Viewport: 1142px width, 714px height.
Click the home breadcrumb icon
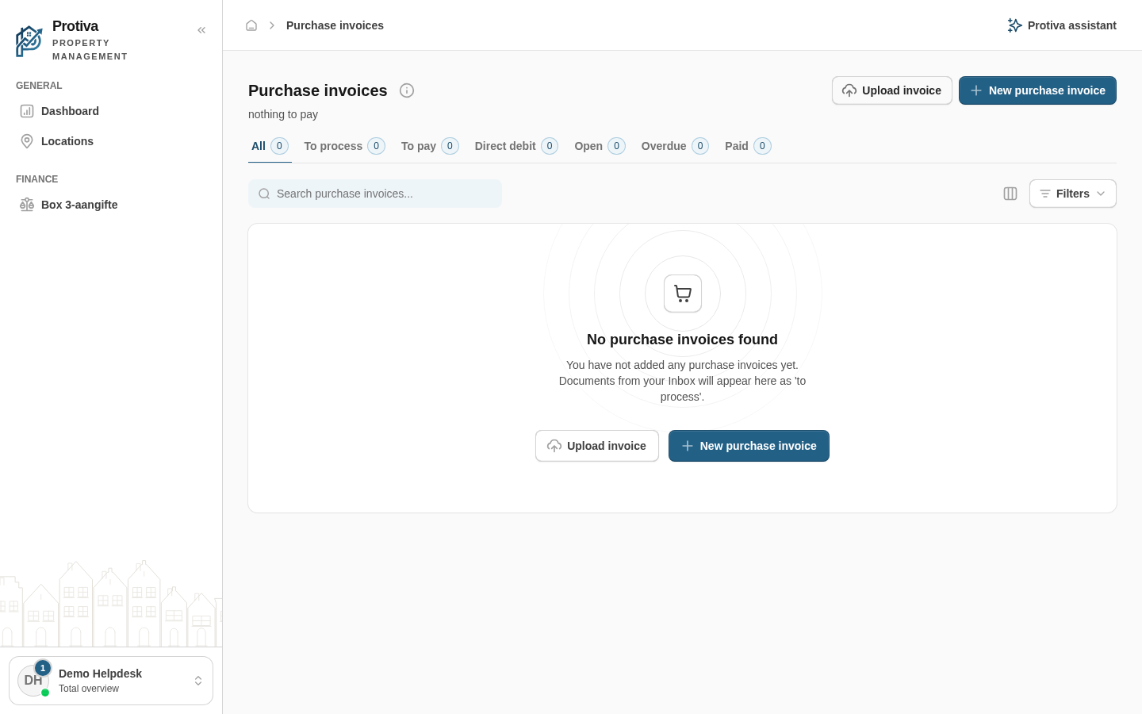pos(251,25)
